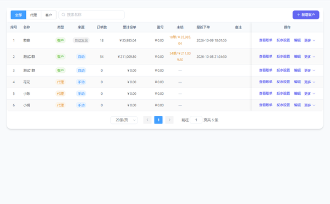Expand 更多 menu for 测试2群
The width and height of the screenshot is (330, 204).
(310, 57)
